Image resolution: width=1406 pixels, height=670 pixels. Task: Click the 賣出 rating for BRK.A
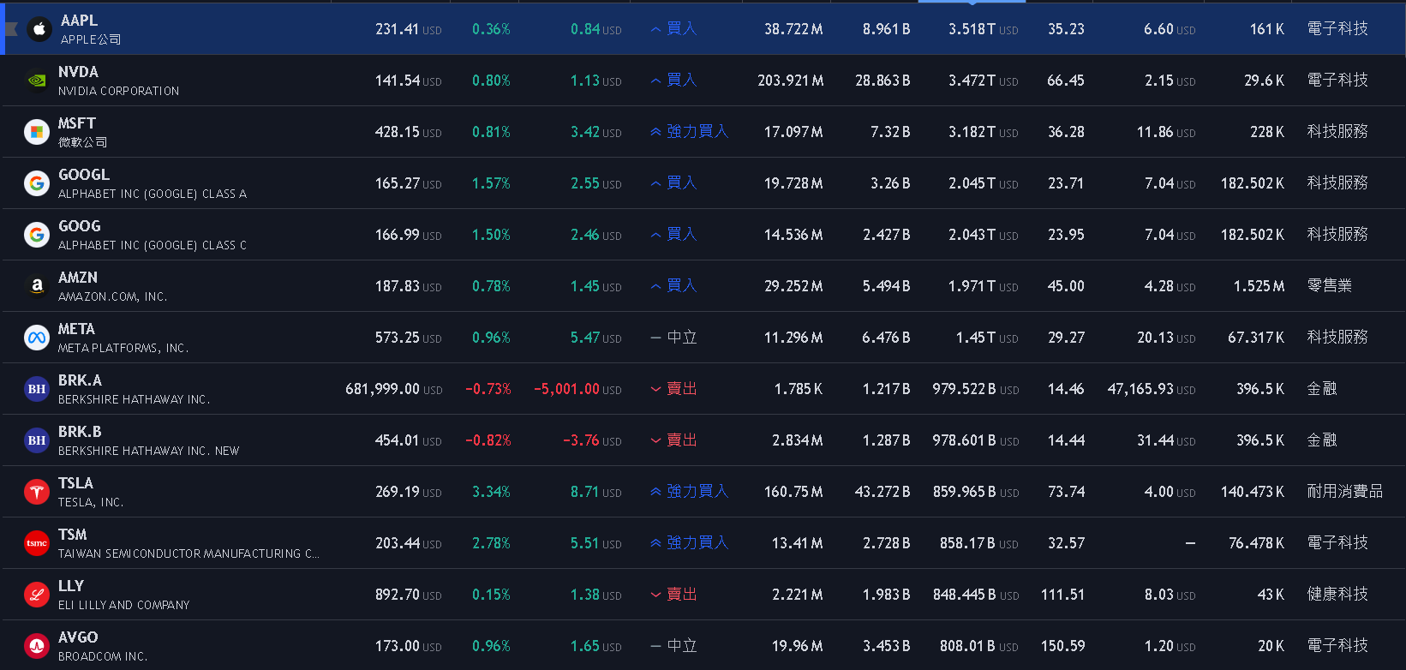point(673,389)
